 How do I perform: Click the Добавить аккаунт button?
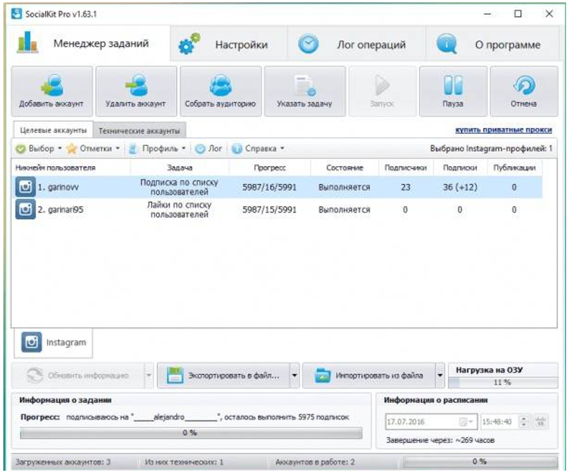52,91
